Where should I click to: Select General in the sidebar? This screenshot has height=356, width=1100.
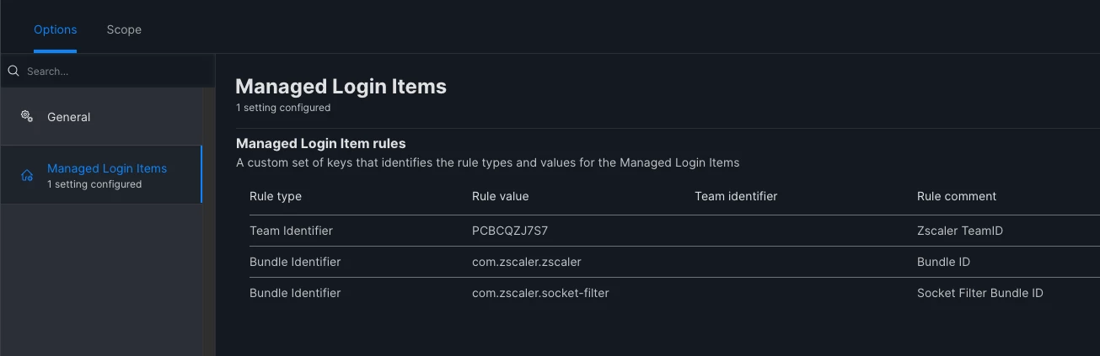[101, 117]
